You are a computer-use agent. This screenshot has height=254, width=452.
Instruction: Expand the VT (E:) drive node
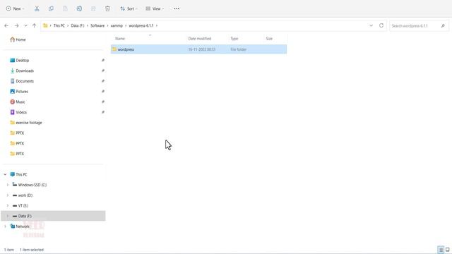point(8,205)
